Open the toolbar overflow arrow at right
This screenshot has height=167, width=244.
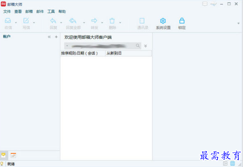(239, 24)
